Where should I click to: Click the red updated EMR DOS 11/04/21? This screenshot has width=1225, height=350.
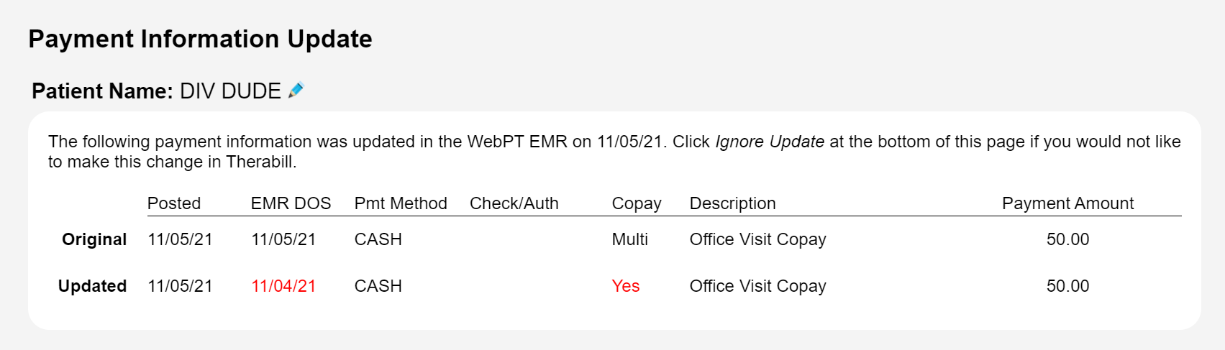283,286
